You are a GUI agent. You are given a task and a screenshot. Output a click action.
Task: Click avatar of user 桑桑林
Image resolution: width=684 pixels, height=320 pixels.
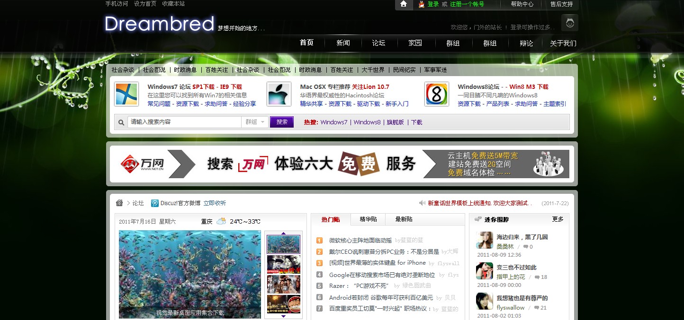(485, 240)
